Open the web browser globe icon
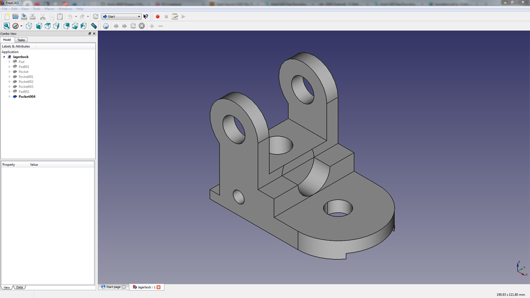This screenshot has width=530, height=298. 106,26
